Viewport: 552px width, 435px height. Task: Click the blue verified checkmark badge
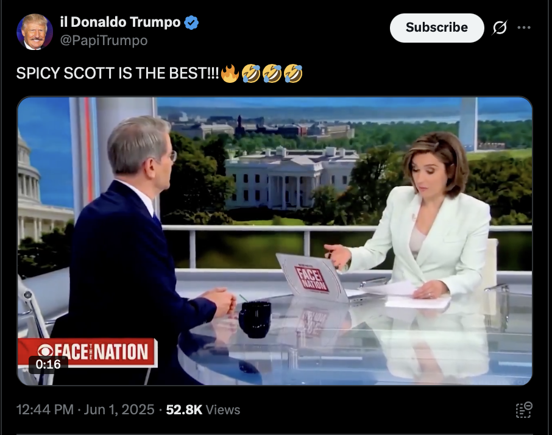191,23
